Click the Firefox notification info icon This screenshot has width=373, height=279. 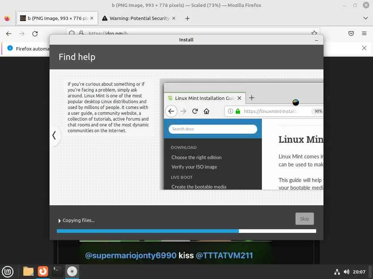(10, 48)
